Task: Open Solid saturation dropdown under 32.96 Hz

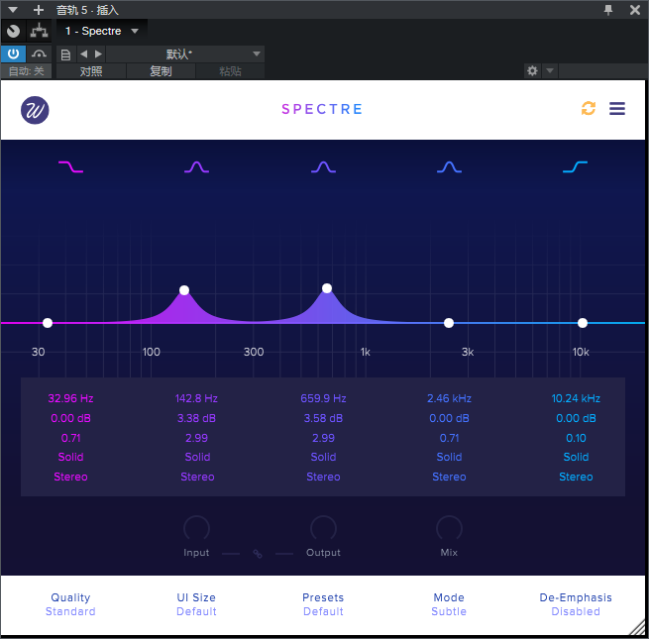Action: [x=70, y=457]
